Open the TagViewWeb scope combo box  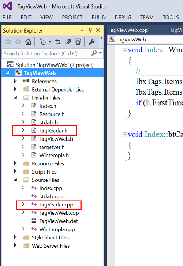coord(146,40)
